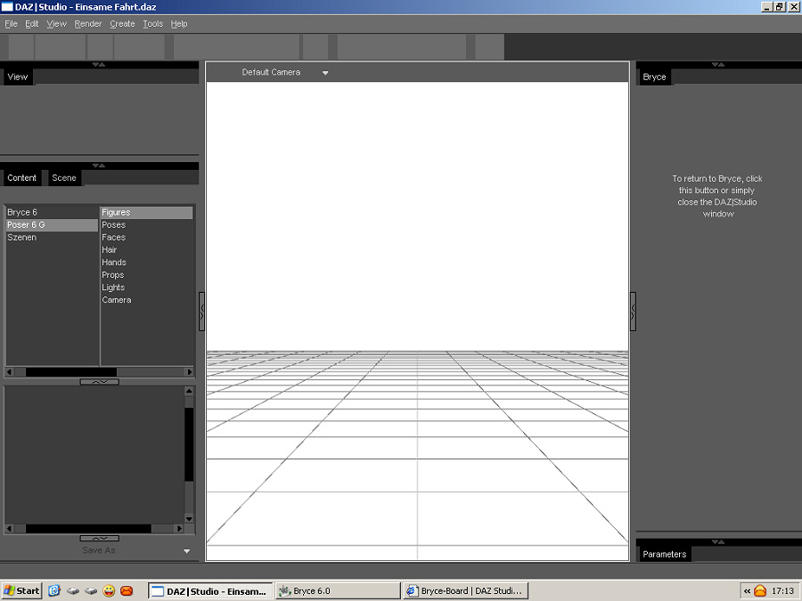
Task: Click the thumbnail pane down scroll arrow
Action: (x=189, y=519)
